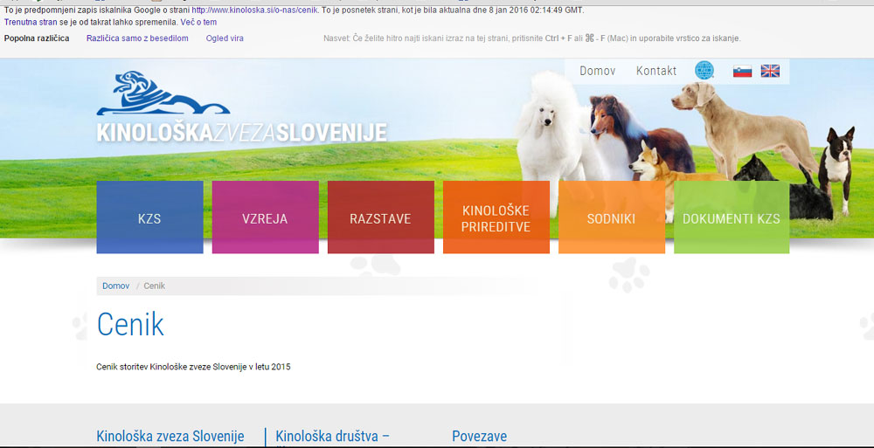The height and width of the screenshot is (448, 874).
Task: Open the Trenutna stran link
Action: (x=31, y=23)
